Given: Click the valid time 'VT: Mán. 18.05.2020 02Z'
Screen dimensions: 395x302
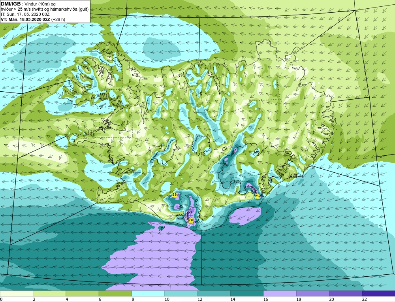Looking at the screenshot, I should click(x=26, y=19).
